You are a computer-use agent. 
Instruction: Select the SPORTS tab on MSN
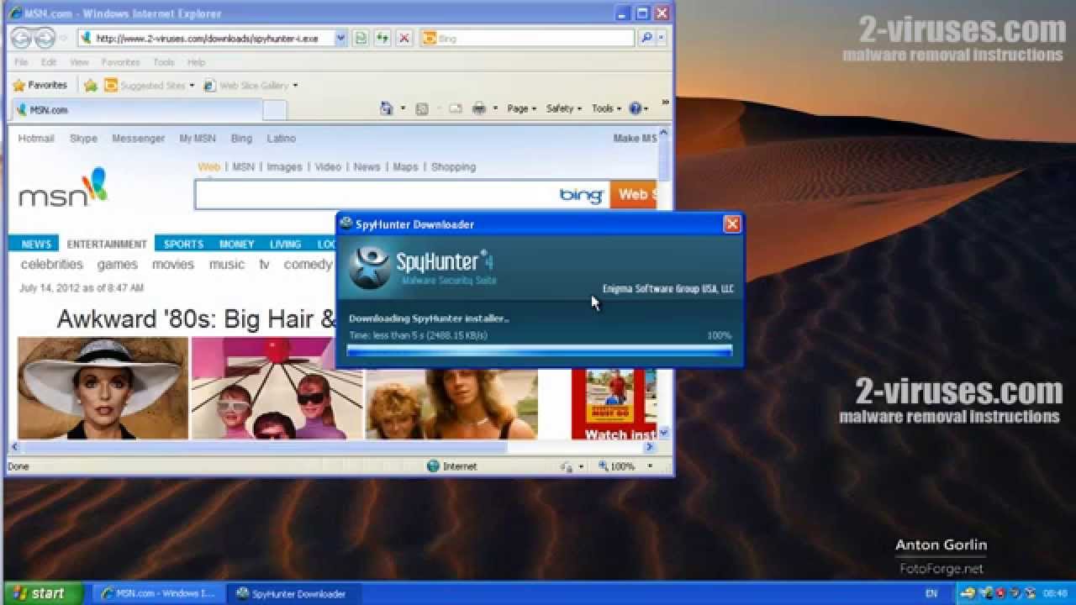[x=183, y=244]
